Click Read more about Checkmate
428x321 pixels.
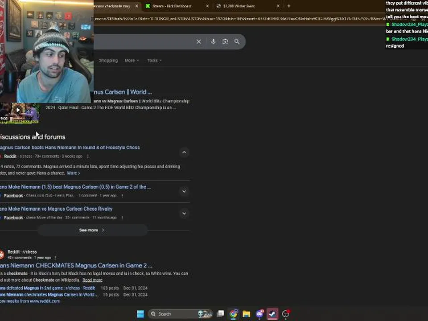point(93,280)
